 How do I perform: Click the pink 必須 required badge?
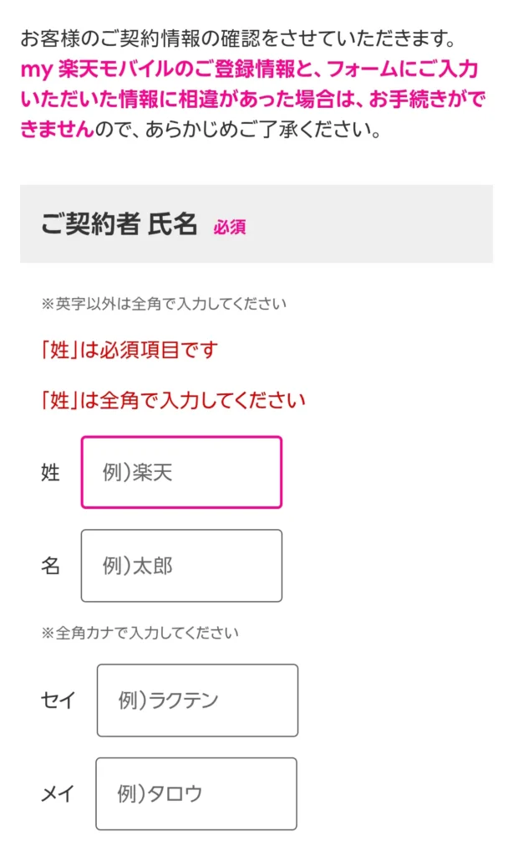229,227
